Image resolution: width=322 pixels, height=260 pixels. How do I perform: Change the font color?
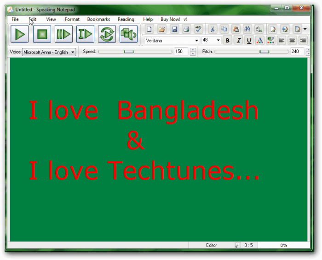[260, 41]
